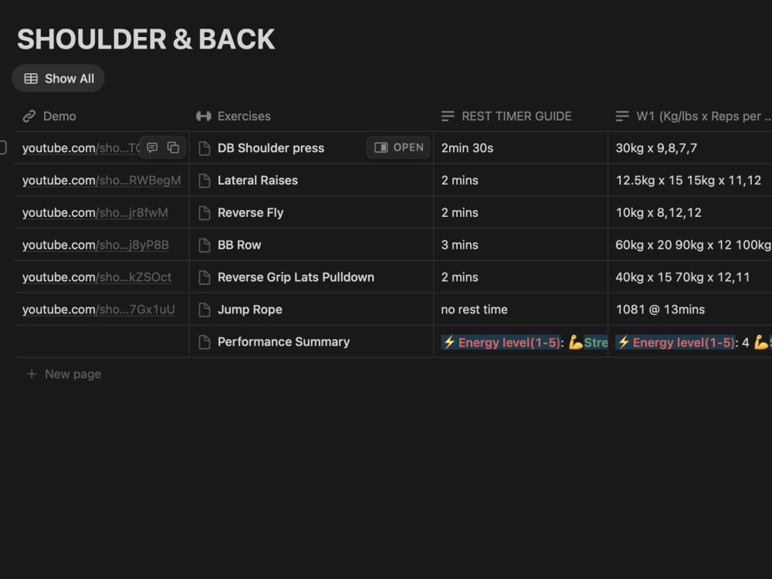
Task: Open DB Shoulder press in side peek
Action: tap(399, 147)
